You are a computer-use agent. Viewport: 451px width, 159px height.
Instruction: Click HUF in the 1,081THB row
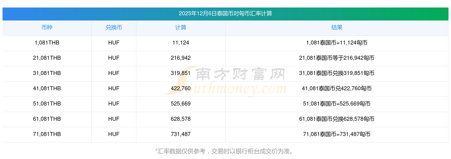click(x=114, y=43)
